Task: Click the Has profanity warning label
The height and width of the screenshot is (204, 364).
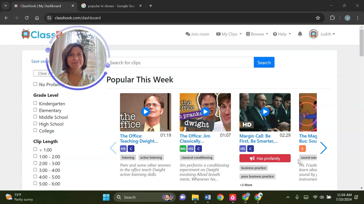Action: pos(265,158)
